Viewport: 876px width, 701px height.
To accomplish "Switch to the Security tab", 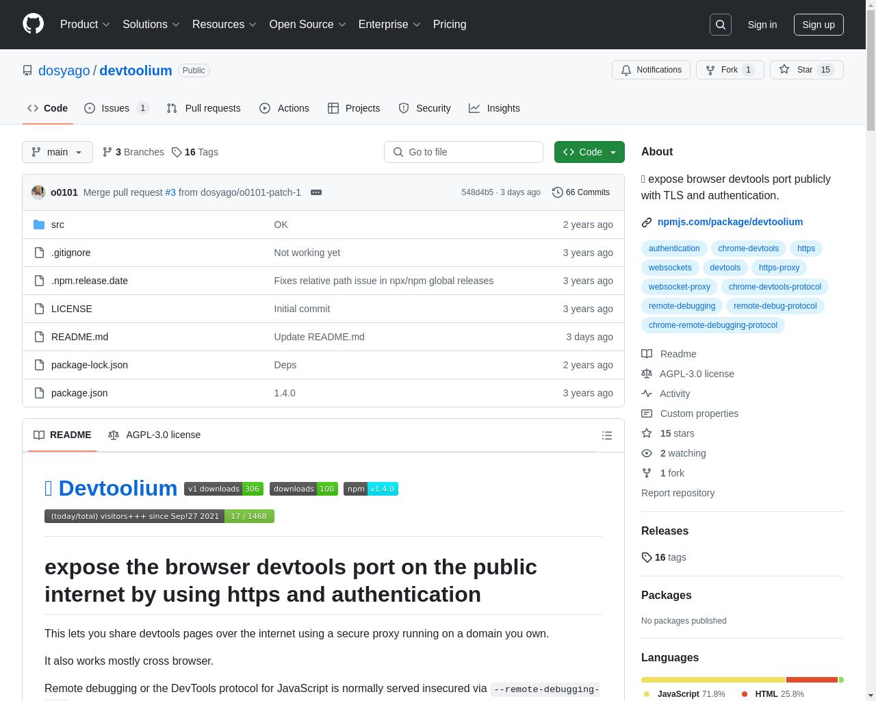I will pos(424,108).
